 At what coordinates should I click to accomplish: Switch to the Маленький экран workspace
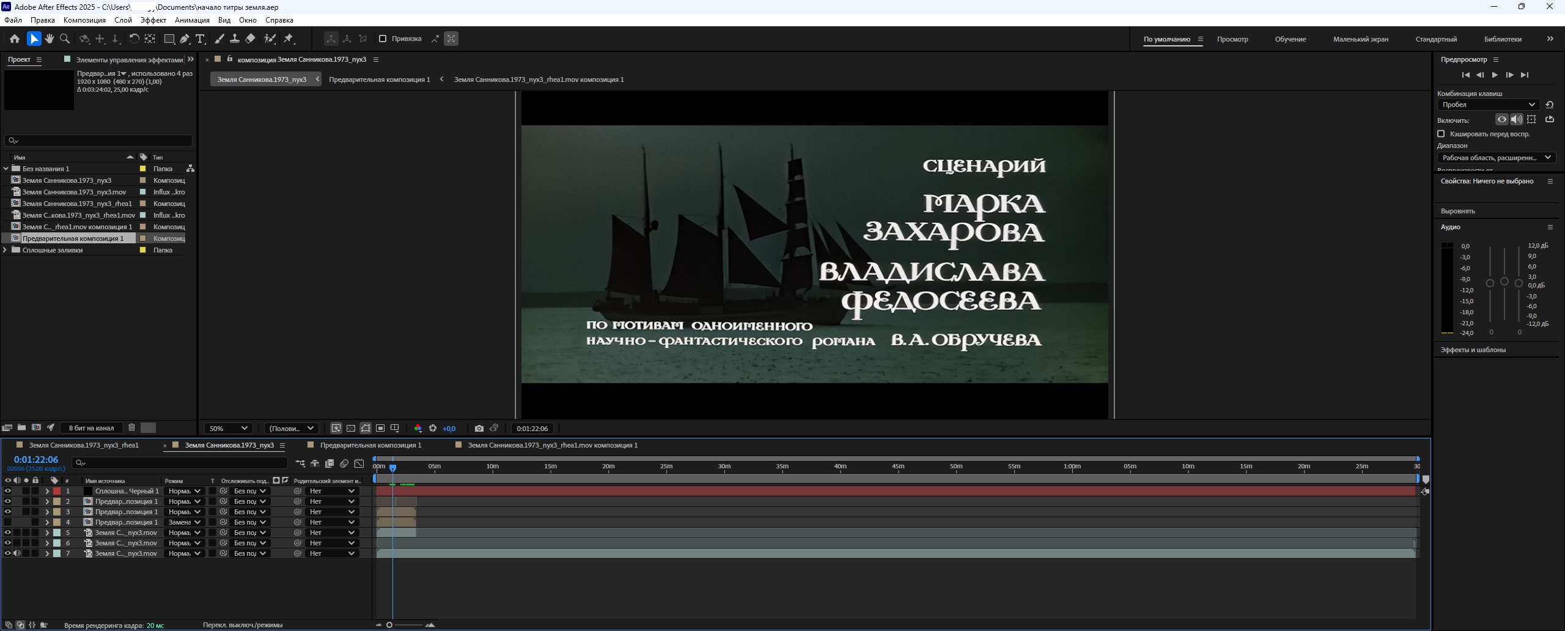(x=1360, y=39)
